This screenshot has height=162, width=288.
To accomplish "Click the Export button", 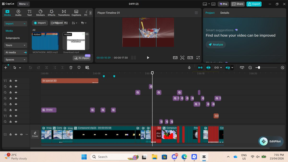I will 254,4.
